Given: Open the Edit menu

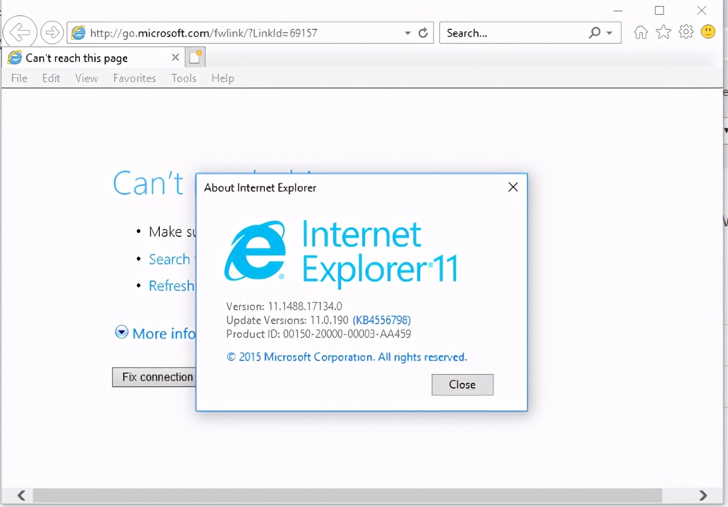Looking at the screenshot, I should [51, 78].
